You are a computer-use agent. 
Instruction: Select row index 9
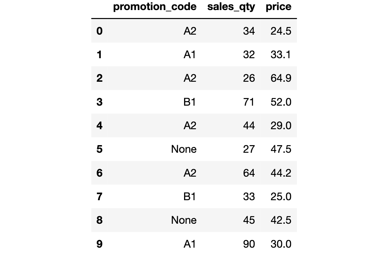coord(99,244)
